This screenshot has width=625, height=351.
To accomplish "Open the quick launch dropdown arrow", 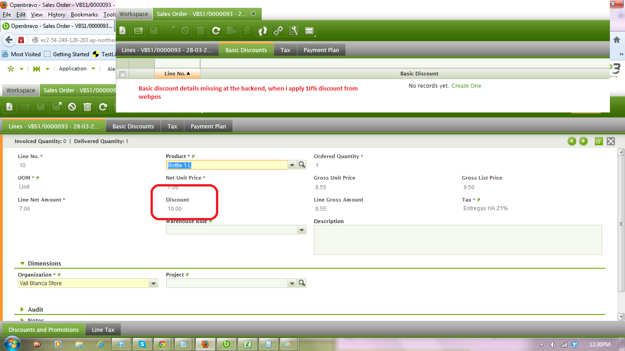I will pyautogui.click(x=48, y=69).
